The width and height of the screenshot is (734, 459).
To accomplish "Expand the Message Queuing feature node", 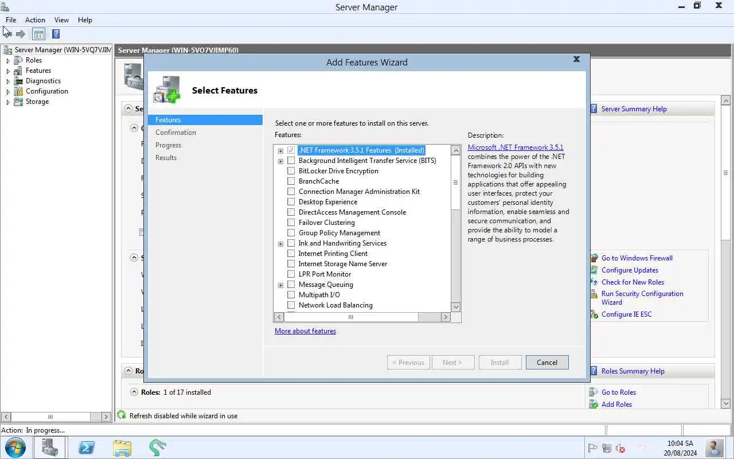I will pyautogui.click(x=280, y=285).
